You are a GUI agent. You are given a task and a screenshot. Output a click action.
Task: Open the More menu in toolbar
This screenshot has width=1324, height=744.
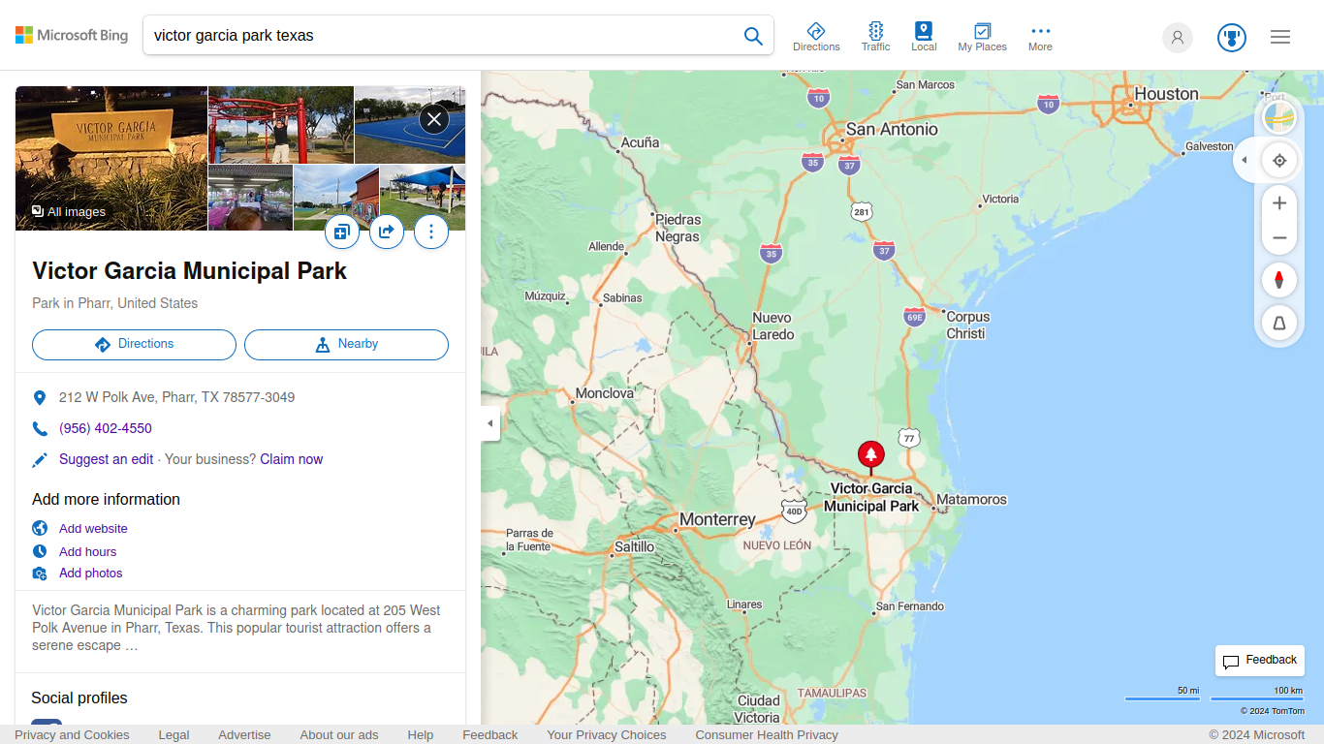tap(1040, 37)
